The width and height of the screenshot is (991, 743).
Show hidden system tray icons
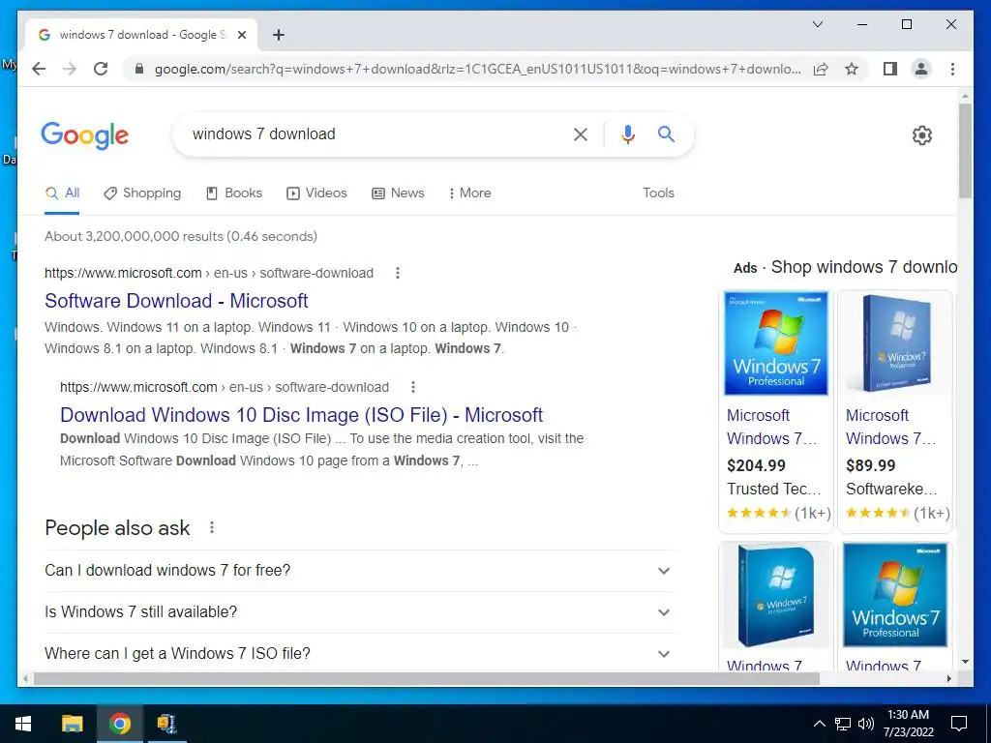[819, 724]
